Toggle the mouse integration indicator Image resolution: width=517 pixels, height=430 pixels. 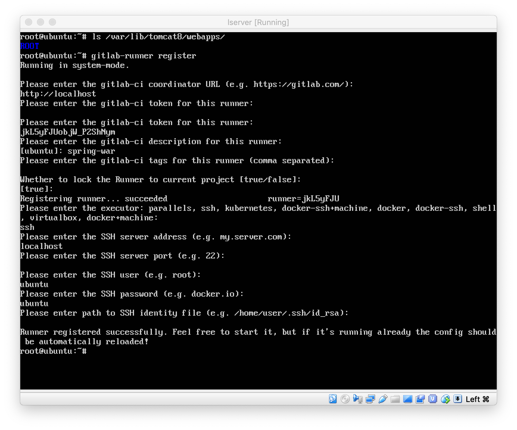coord(445,399)
